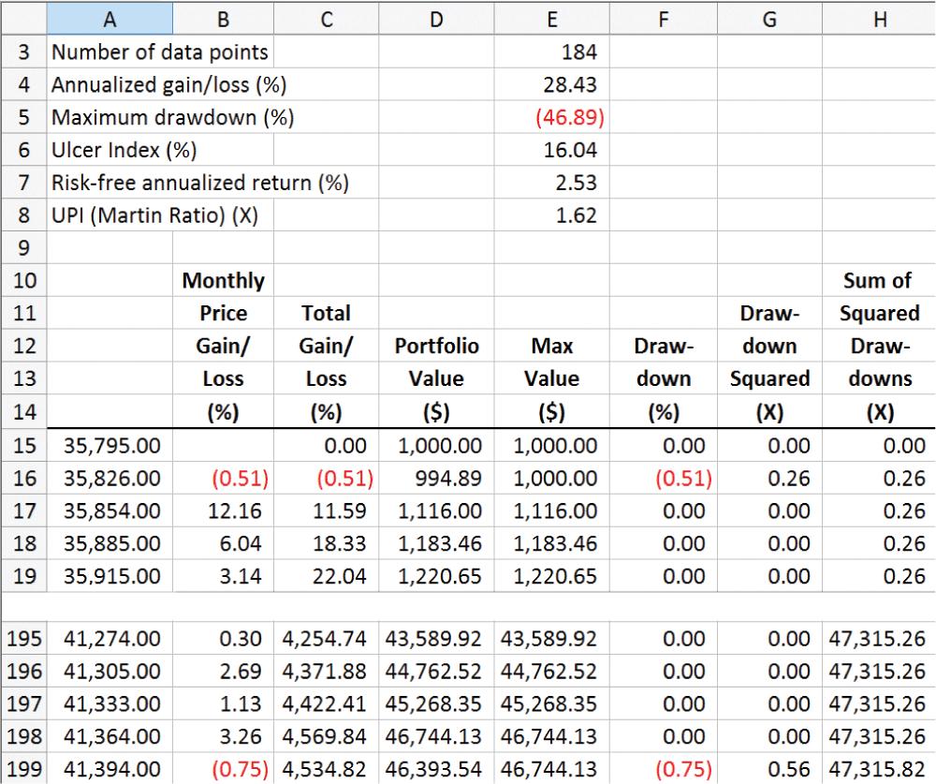Select column header E
The width and height of the screenshot is (936, 784).
click(x=551, y=18)
